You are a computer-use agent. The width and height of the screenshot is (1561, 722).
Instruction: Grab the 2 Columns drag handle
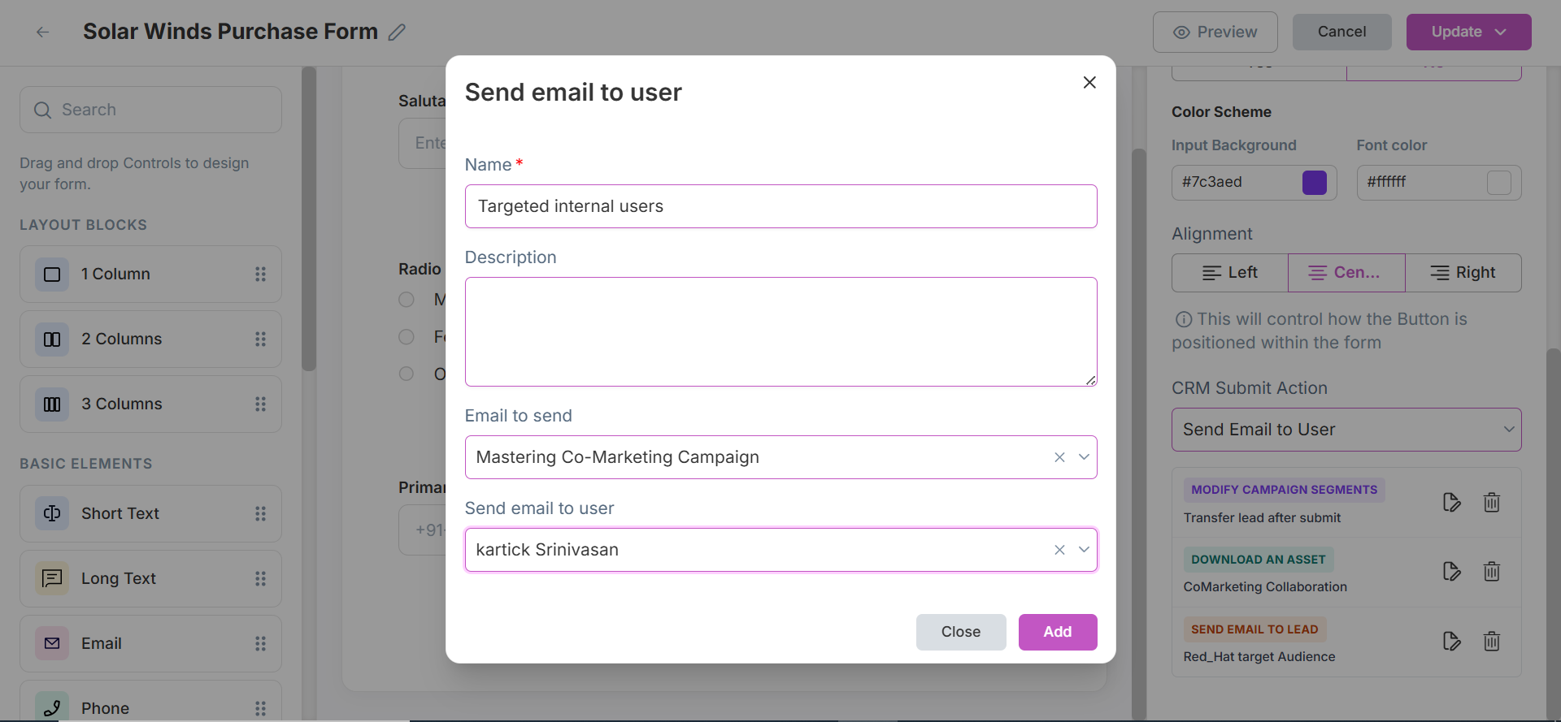coord(260,339)
